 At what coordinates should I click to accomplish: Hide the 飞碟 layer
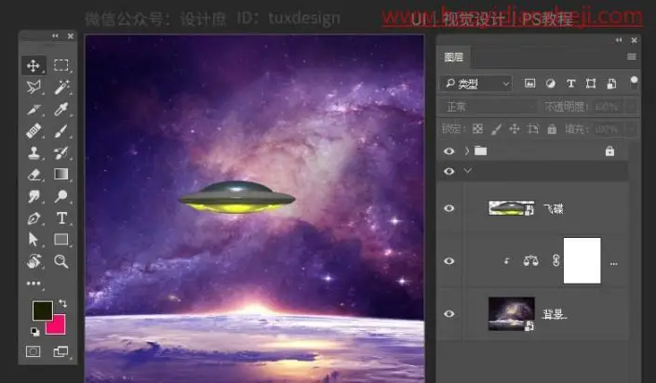tap(448, 208)
